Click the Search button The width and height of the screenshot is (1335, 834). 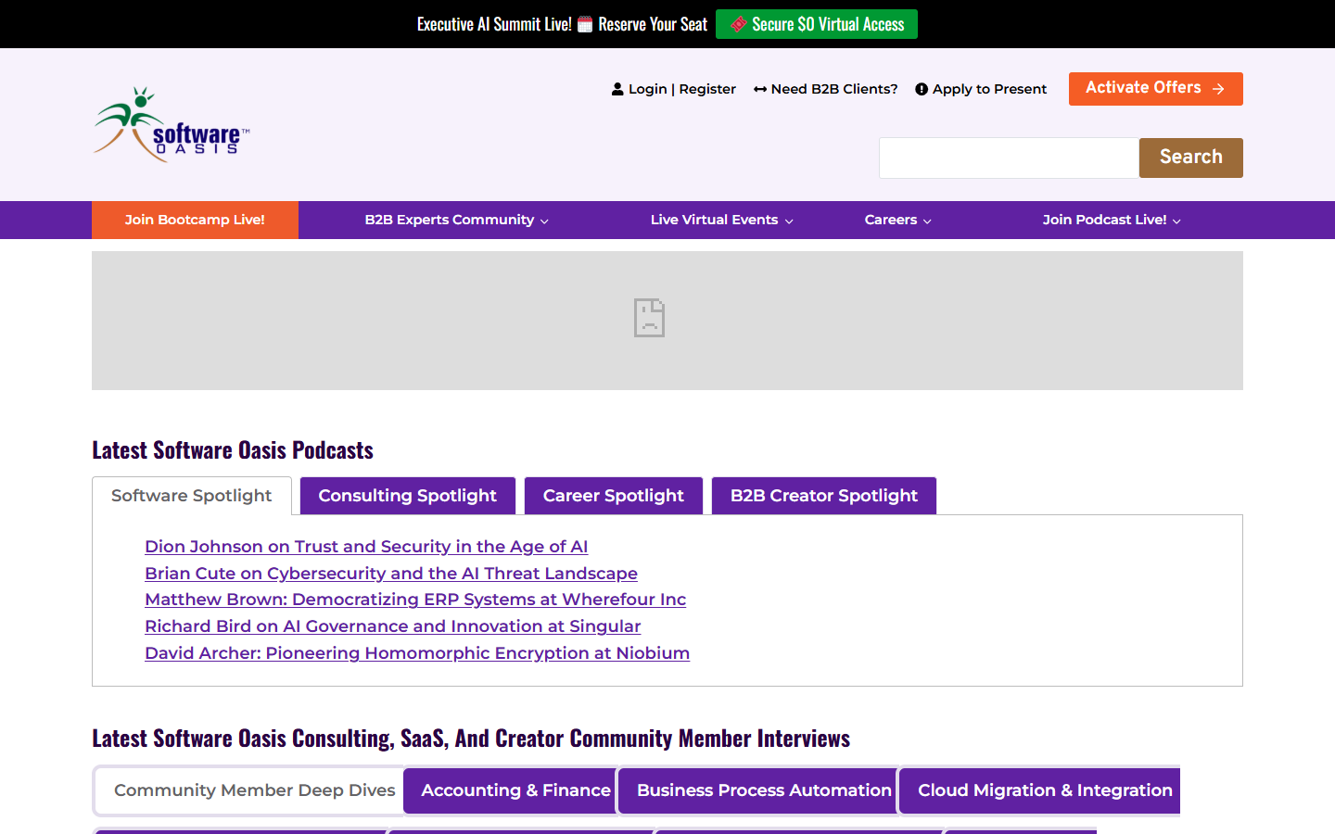point(1191,158)
